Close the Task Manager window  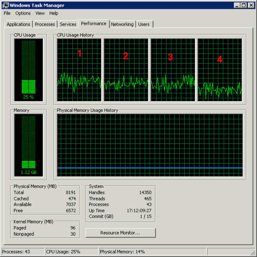[251, 5]
